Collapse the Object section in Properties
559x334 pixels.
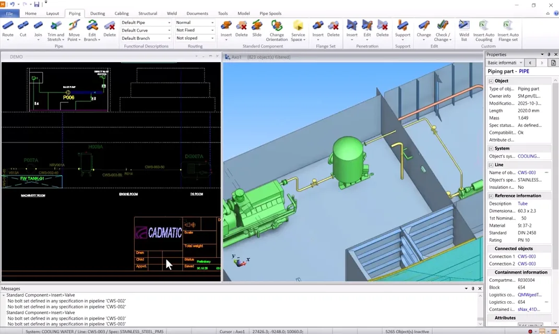(x=491, y=81)
